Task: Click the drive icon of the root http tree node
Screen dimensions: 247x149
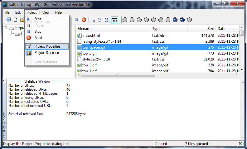Action: [x=11, y=28]
